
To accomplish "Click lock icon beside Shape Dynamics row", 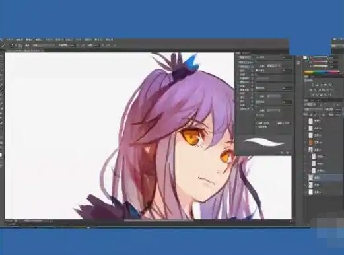I will pyautogui.click(x=252, y=67).
